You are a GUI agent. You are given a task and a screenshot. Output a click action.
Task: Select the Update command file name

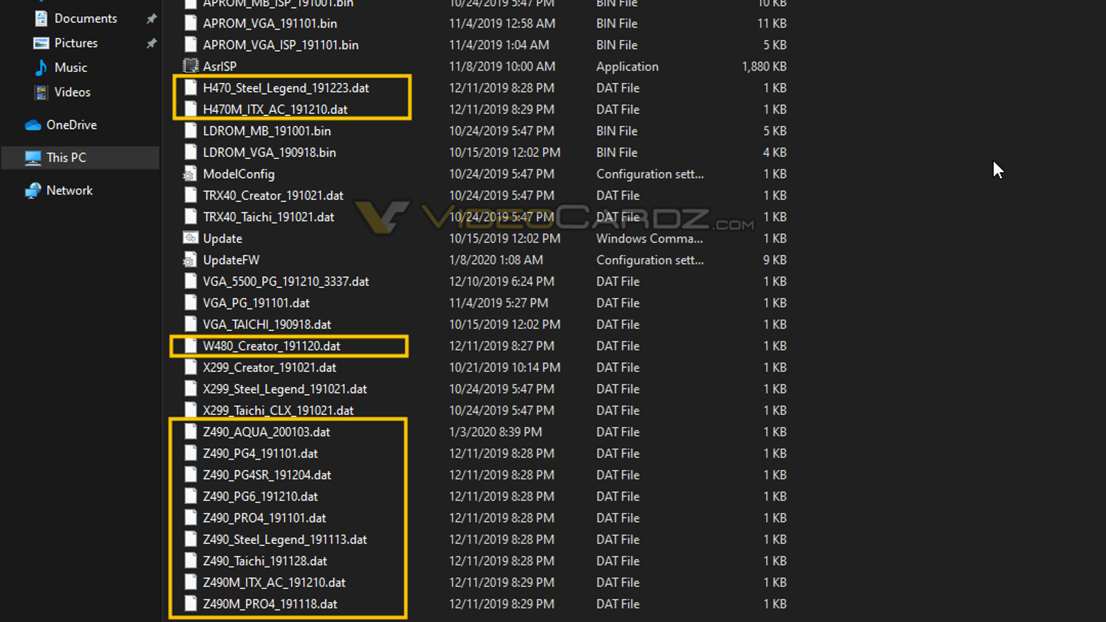(x=223, y=238)
